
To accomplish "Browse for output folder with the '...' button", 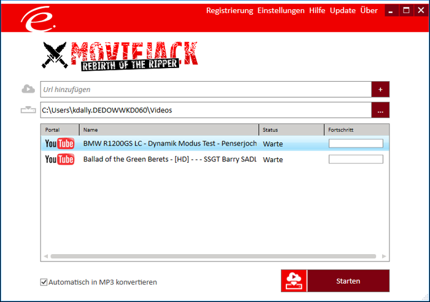I will pos(380,110).
